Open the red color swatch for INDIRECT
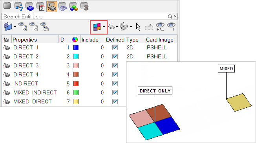 point(76,83)
